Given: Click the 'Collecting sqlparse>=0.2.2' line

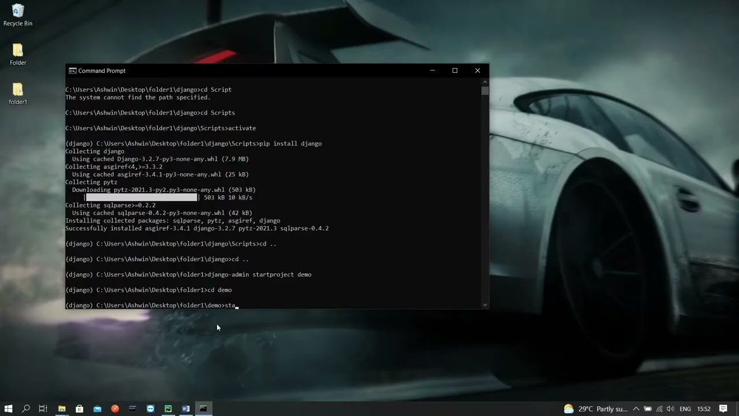Looking at the screenshot, I should pos(110,205).
